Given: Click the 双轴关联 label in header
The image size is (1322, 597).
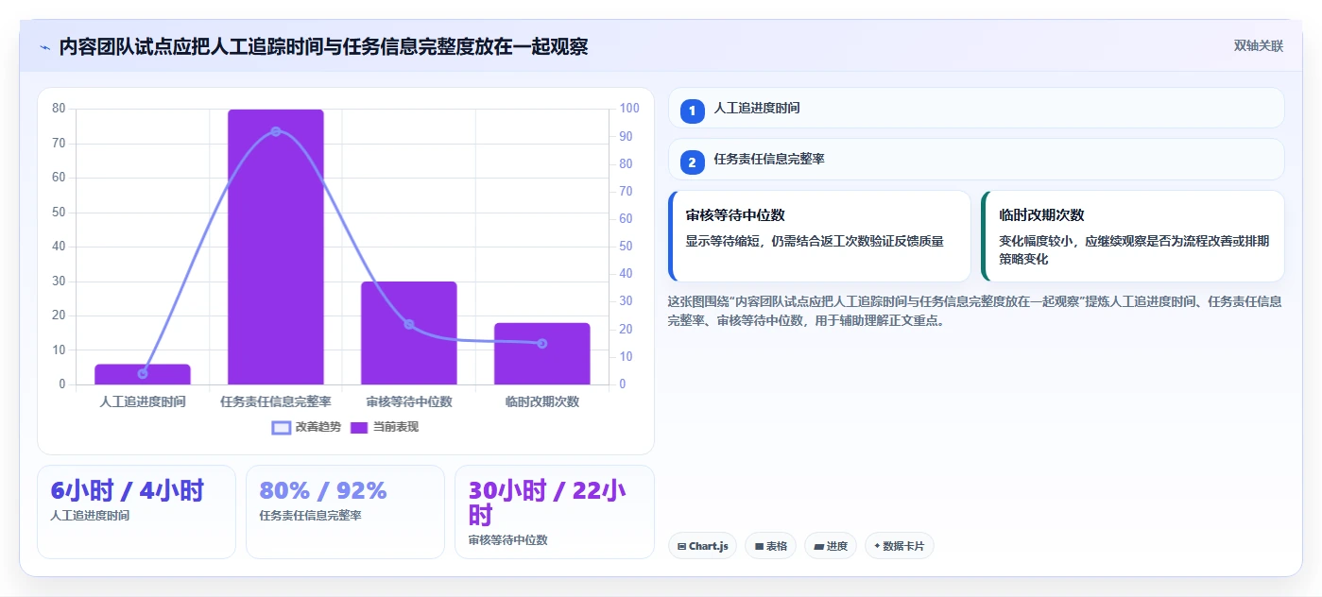Looking at the screenshot, I should click(1258, 45).
